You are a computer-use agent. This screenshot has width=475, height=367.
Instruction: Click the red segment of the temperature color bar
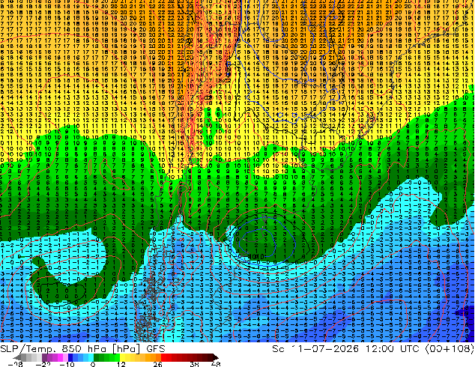(187, 357)
